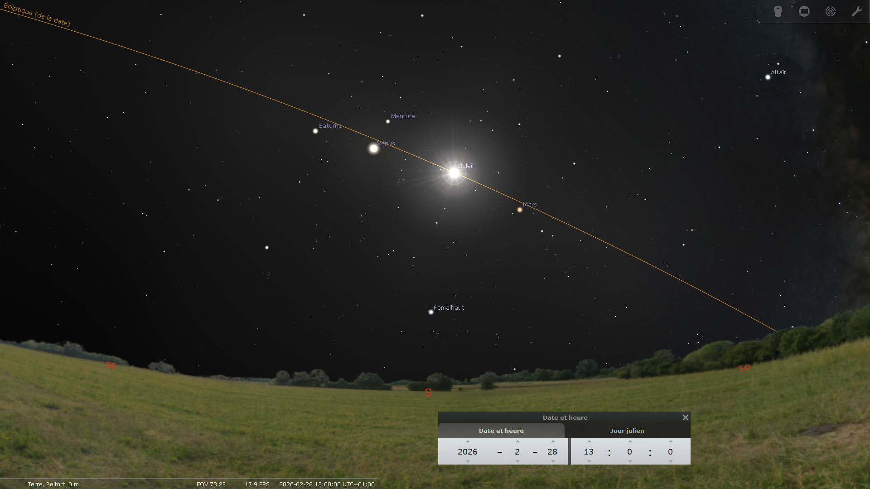Increase the year with up arrow
The height and width of the screenshot is (489, 870).
point(468,441)
